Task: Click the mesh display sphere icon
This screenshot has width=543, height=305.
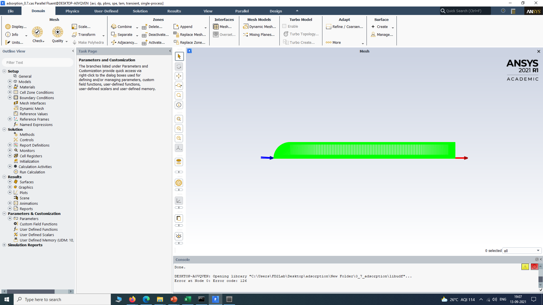Action: pyautogui.click(x=179, y=183)
